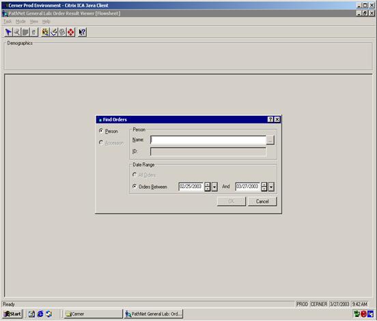Click the start date spinner arrows
Screen dimensions: 377x321
point(207,187)
